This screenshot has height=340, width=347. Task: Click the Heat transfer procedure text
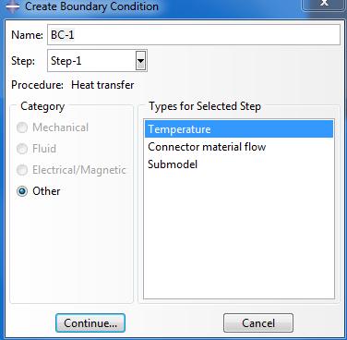pos(102,85)
